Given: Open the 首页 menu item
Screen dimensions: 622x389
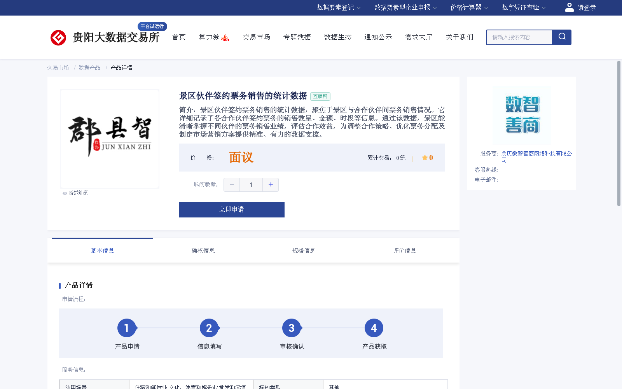Looking at the screenshot, I should (179, 37).
